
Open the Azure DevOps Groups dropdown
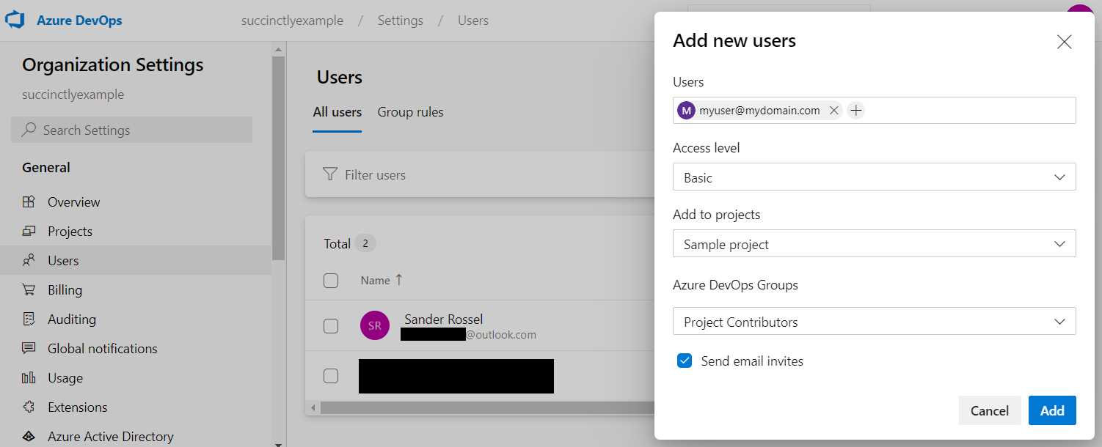pos(874,322)
